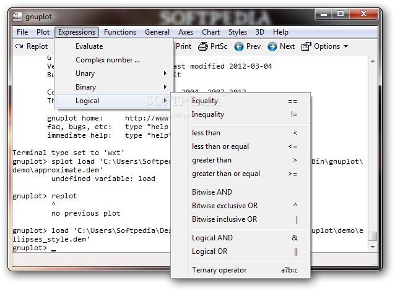
Task: Click "Terminal type set to 'wxt'" line
Action: click(69, 153)
